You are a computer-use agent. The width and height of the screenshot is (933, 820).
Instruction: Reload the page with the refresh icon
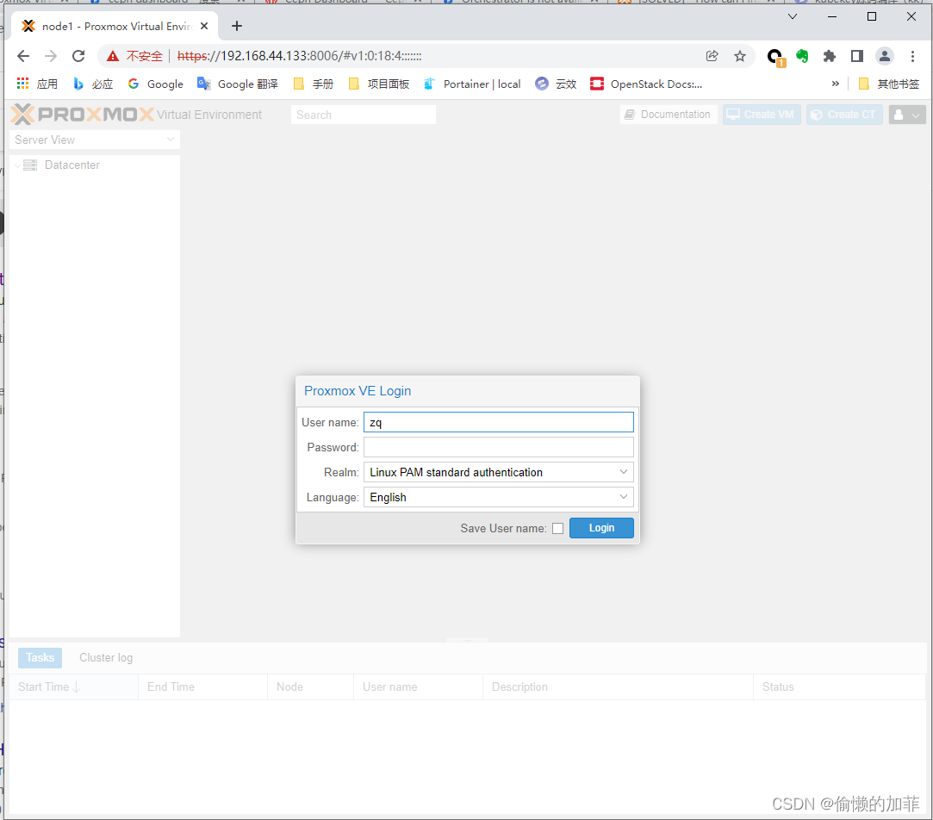[78, 56]
